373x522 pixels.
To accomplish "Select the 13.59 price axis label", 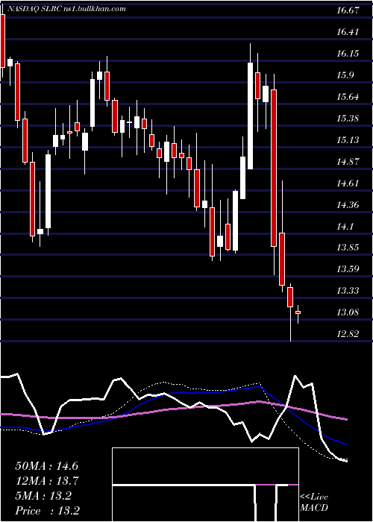I will pos(348,269).
